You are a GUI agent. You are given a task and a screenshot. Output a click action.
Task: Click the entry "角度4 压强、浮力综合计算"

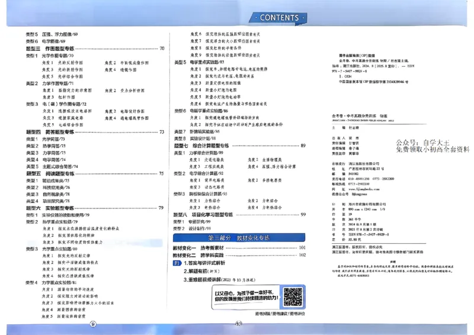[272, 167]
